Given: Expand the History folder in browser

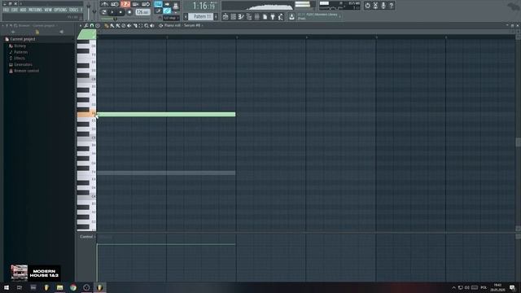Looking at the screenshot, I should pyautogui.click(x=20, y=46).
